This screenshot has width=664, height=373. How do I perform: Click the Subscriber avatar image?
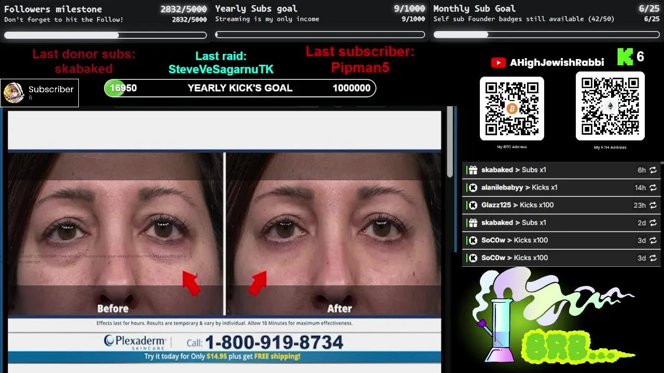[x=13, y=93]
